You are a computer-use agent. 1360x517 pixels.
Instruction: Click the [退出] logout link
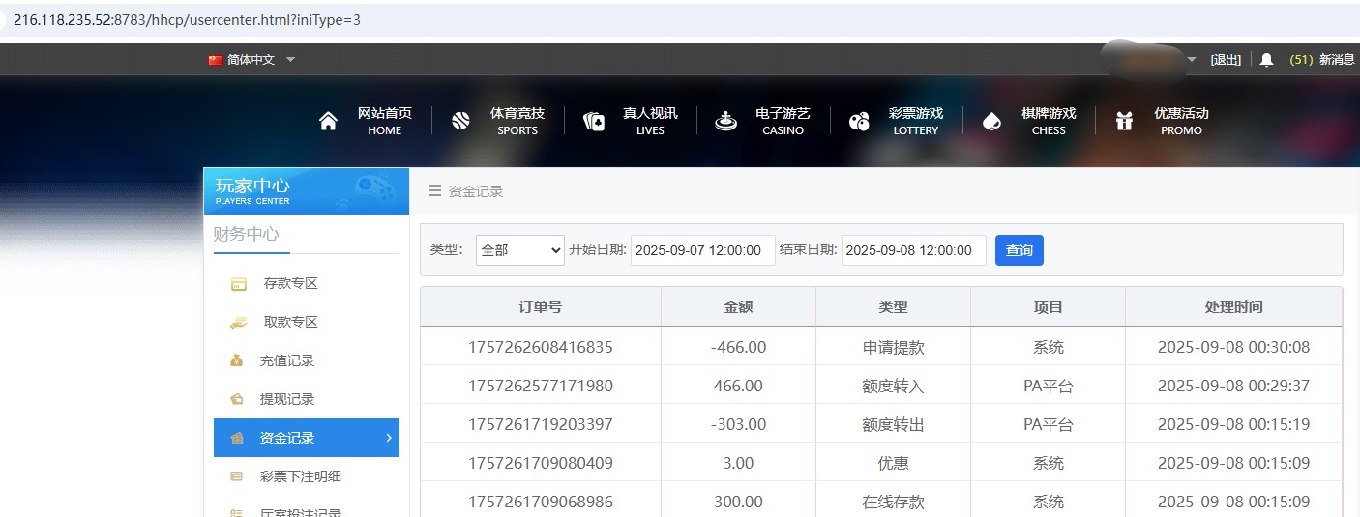[1226, 60]
